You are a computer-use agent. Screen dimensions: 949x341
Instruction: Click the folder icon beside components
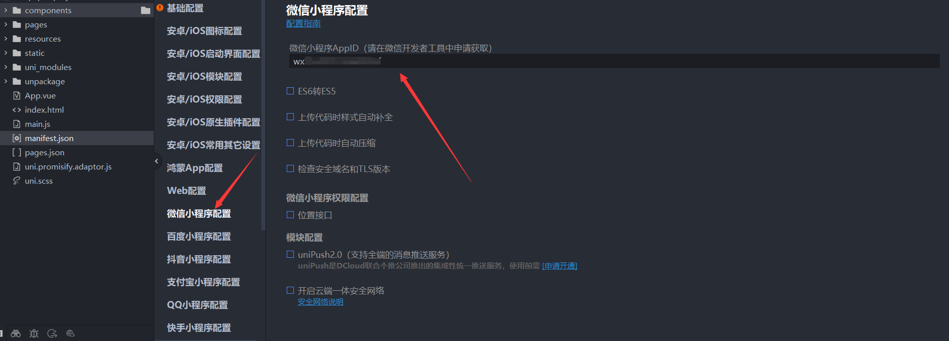click(146, 10)
